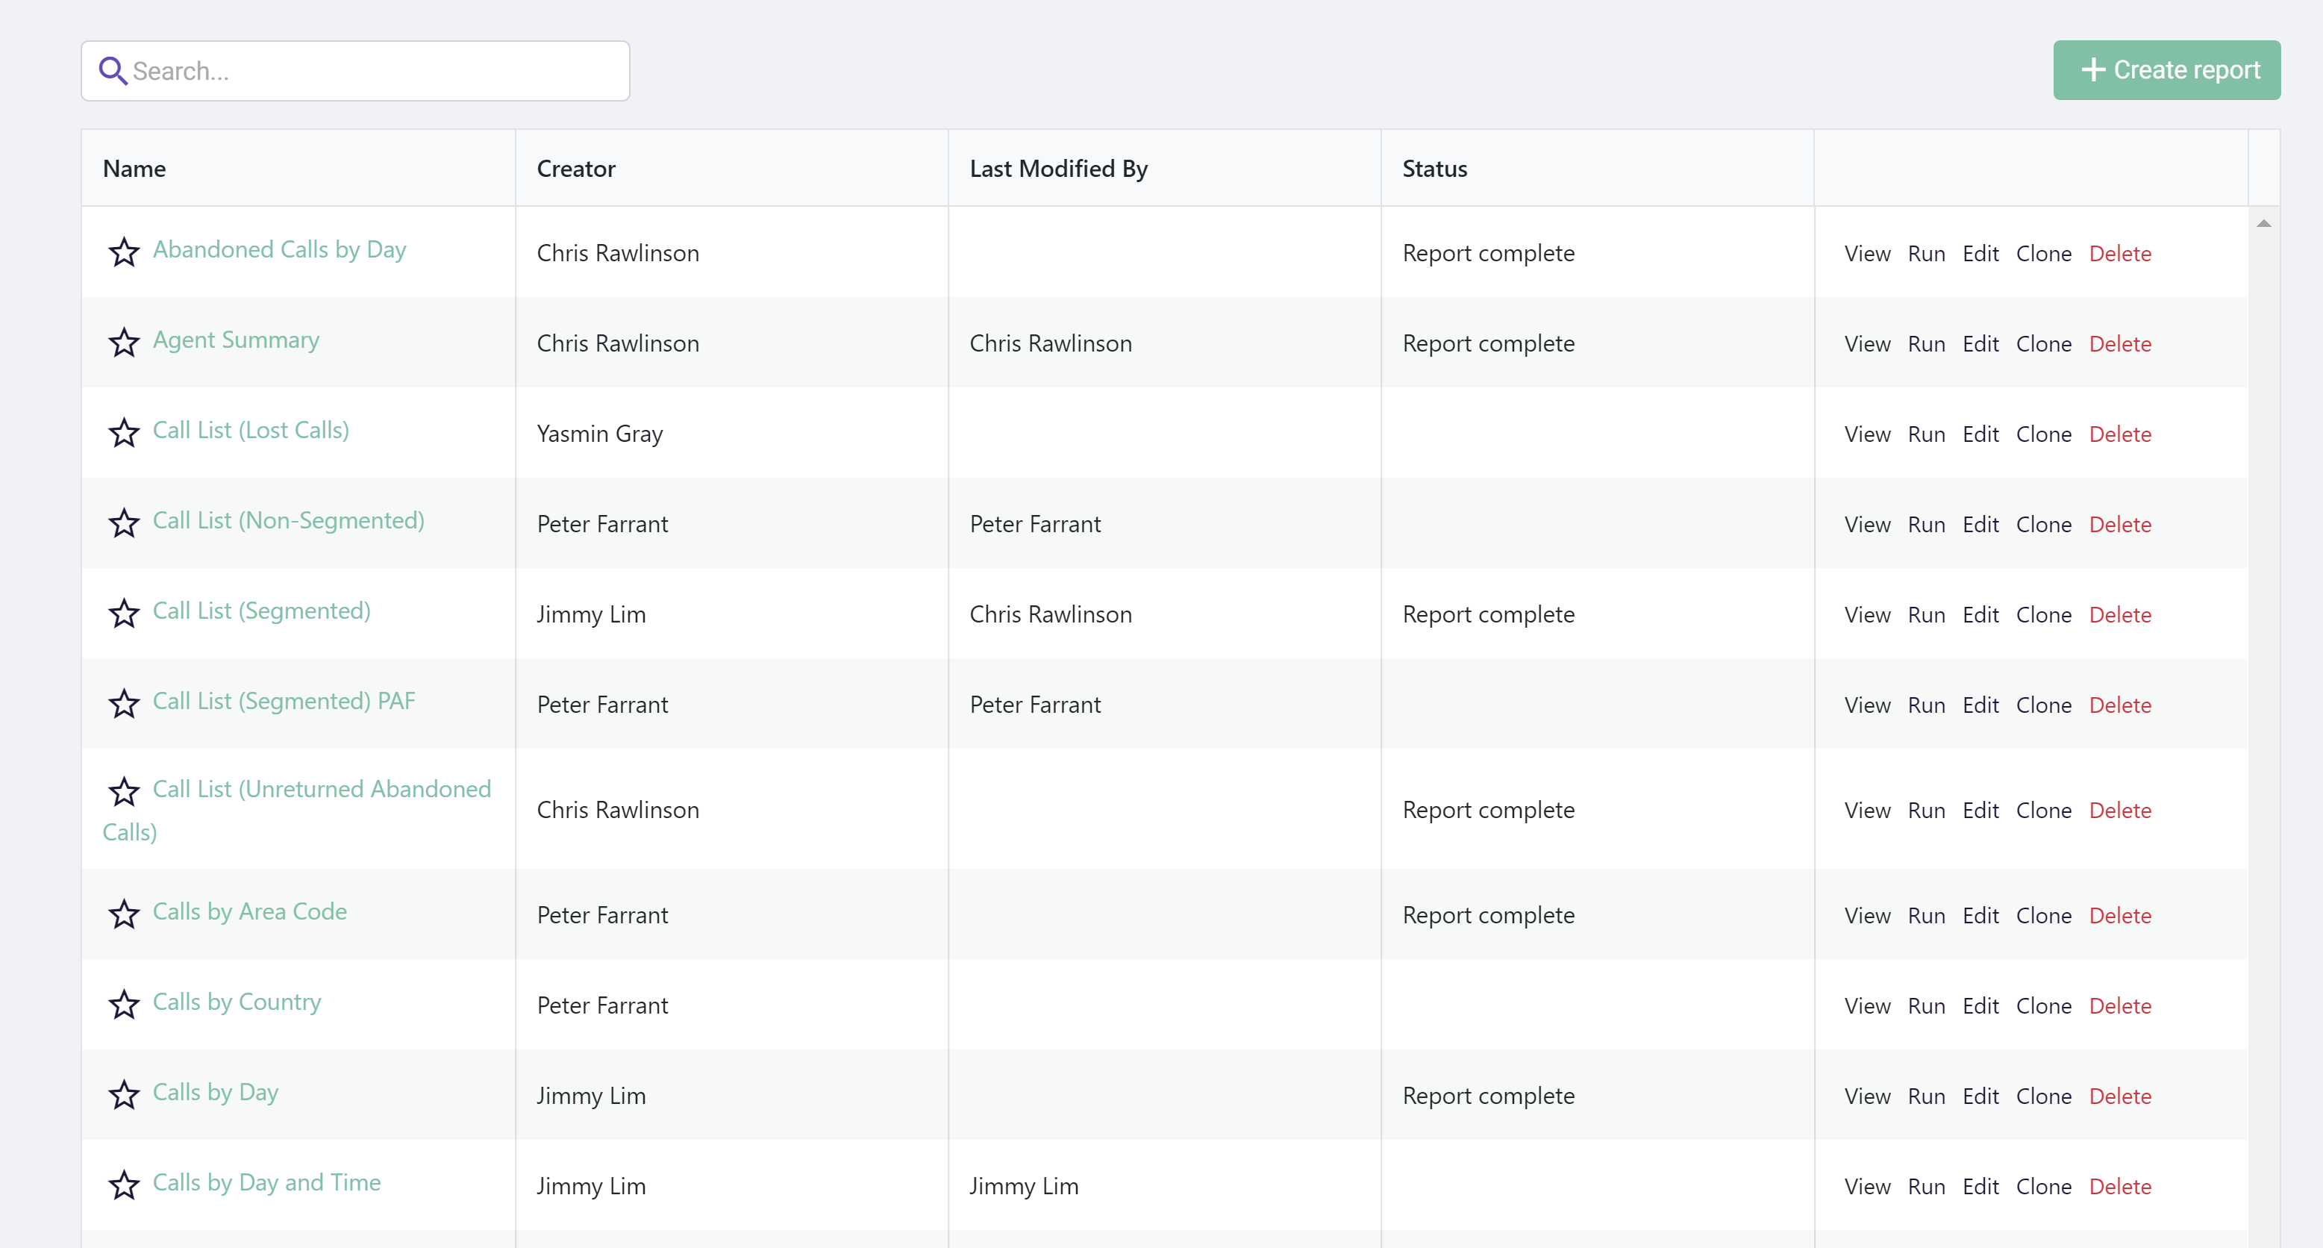Click the star next to Calls by Day
The height and width of the screenshot is (1248, 2323).
point(124,1095)
